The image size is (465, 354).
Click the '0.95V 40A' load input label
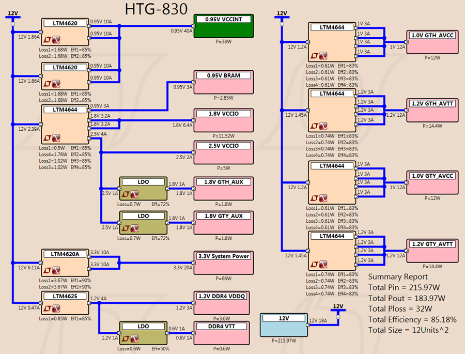point(181,31)
